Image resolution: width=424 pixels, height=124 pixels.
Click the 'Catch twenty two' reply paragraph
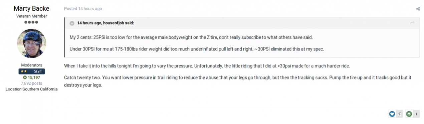[x=237, y=81]
